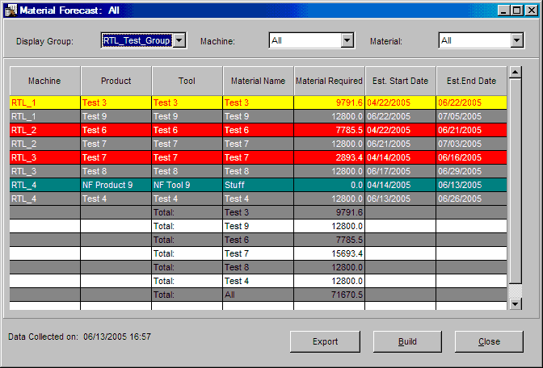Click the 06/21/2005 end date in red row
This screenshot has height=368, width=543.
[x=471, y=130]
